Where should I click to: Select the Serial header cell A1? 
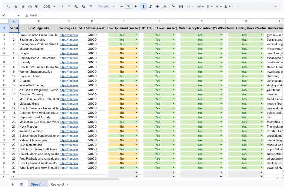pos(14,28)
